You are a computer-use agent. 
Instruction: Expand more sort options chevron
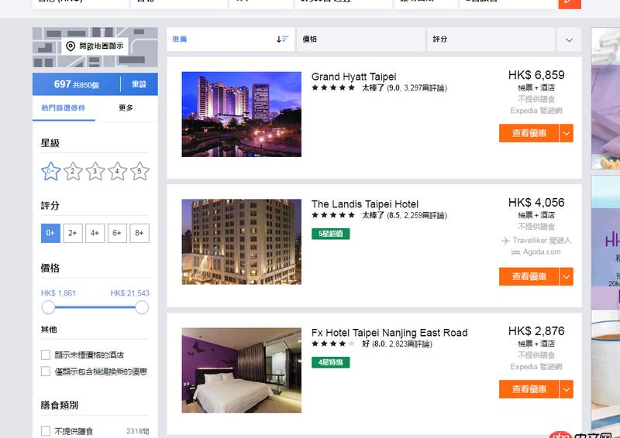[x=569, y=39]
